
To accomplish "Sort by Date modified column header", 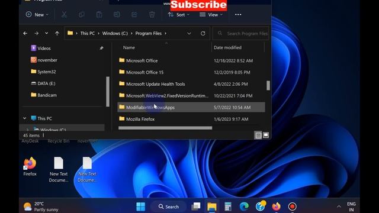I will pyautogui.click(x=227, y=47).
